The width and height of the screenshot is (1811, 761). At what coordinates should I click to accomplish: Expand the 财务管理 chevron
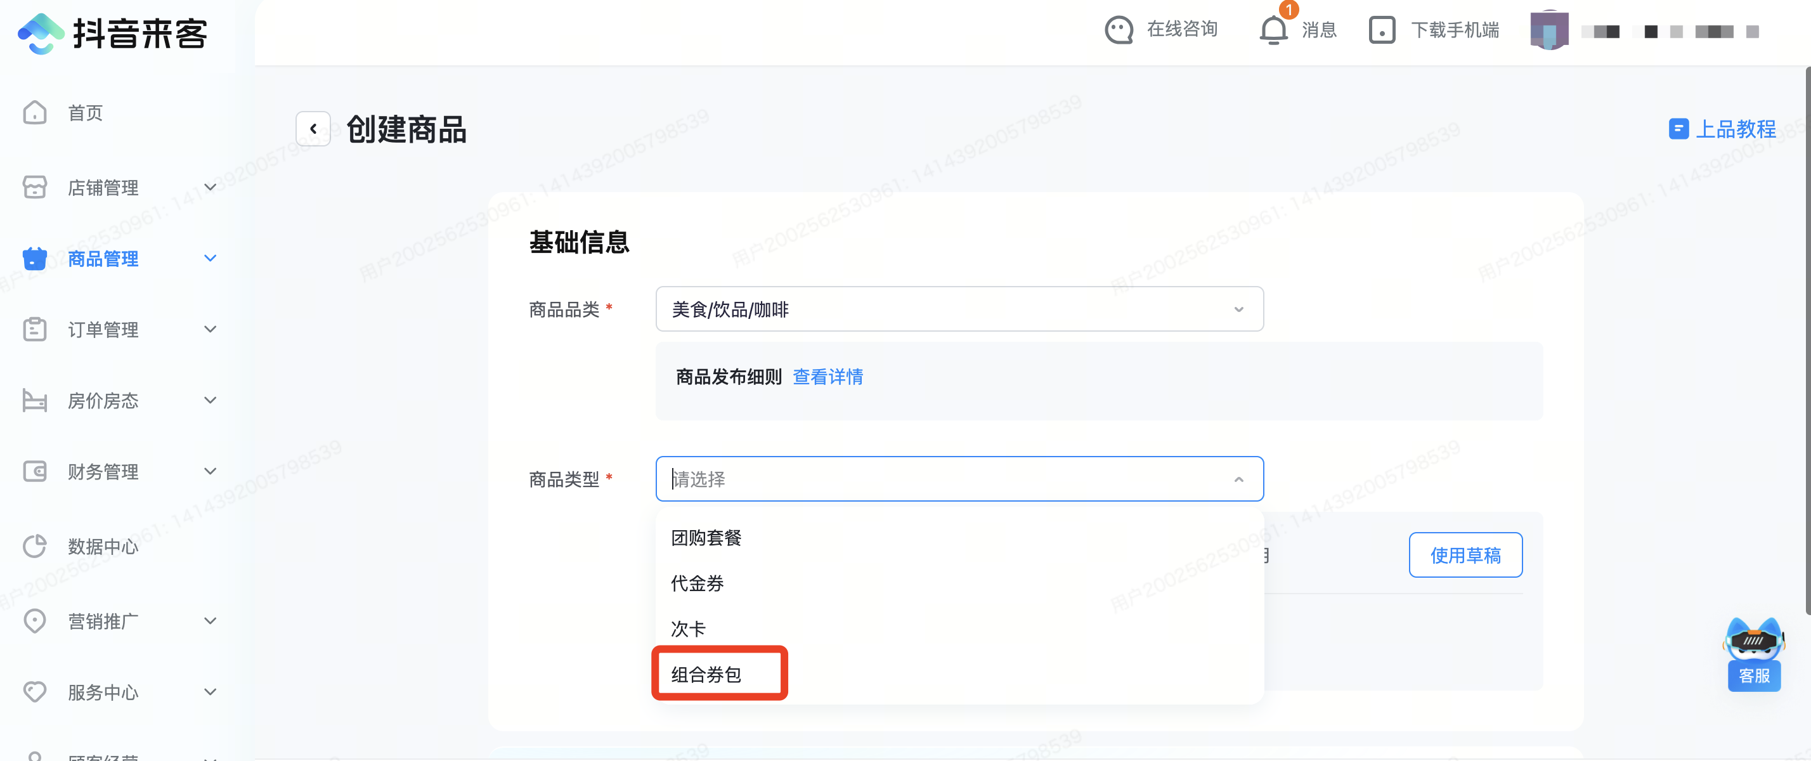(x=209, y=471)
